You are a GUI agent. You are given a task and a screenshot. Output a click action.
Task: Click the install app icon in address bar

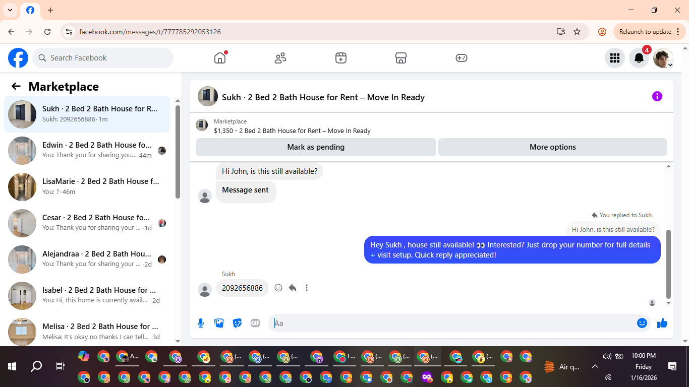[x=561, y=32]
